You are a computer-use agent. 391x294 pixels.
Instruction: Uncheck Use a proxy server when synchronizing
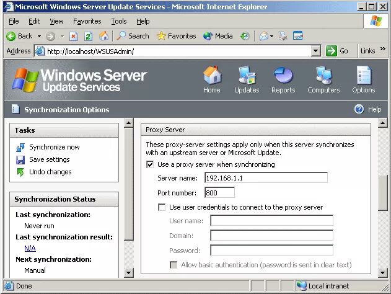[x=150, y=165]
